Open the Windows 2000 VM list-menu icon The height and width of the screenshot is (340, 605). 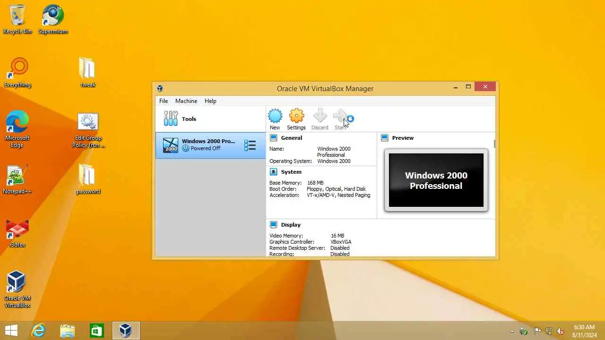tap(250, 145)
